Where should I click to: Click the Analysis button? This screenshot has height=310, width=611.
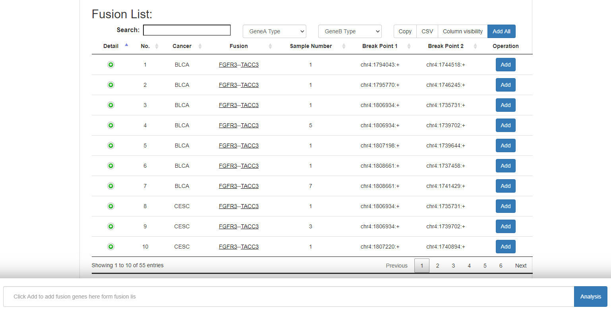[x=590, y=297]
